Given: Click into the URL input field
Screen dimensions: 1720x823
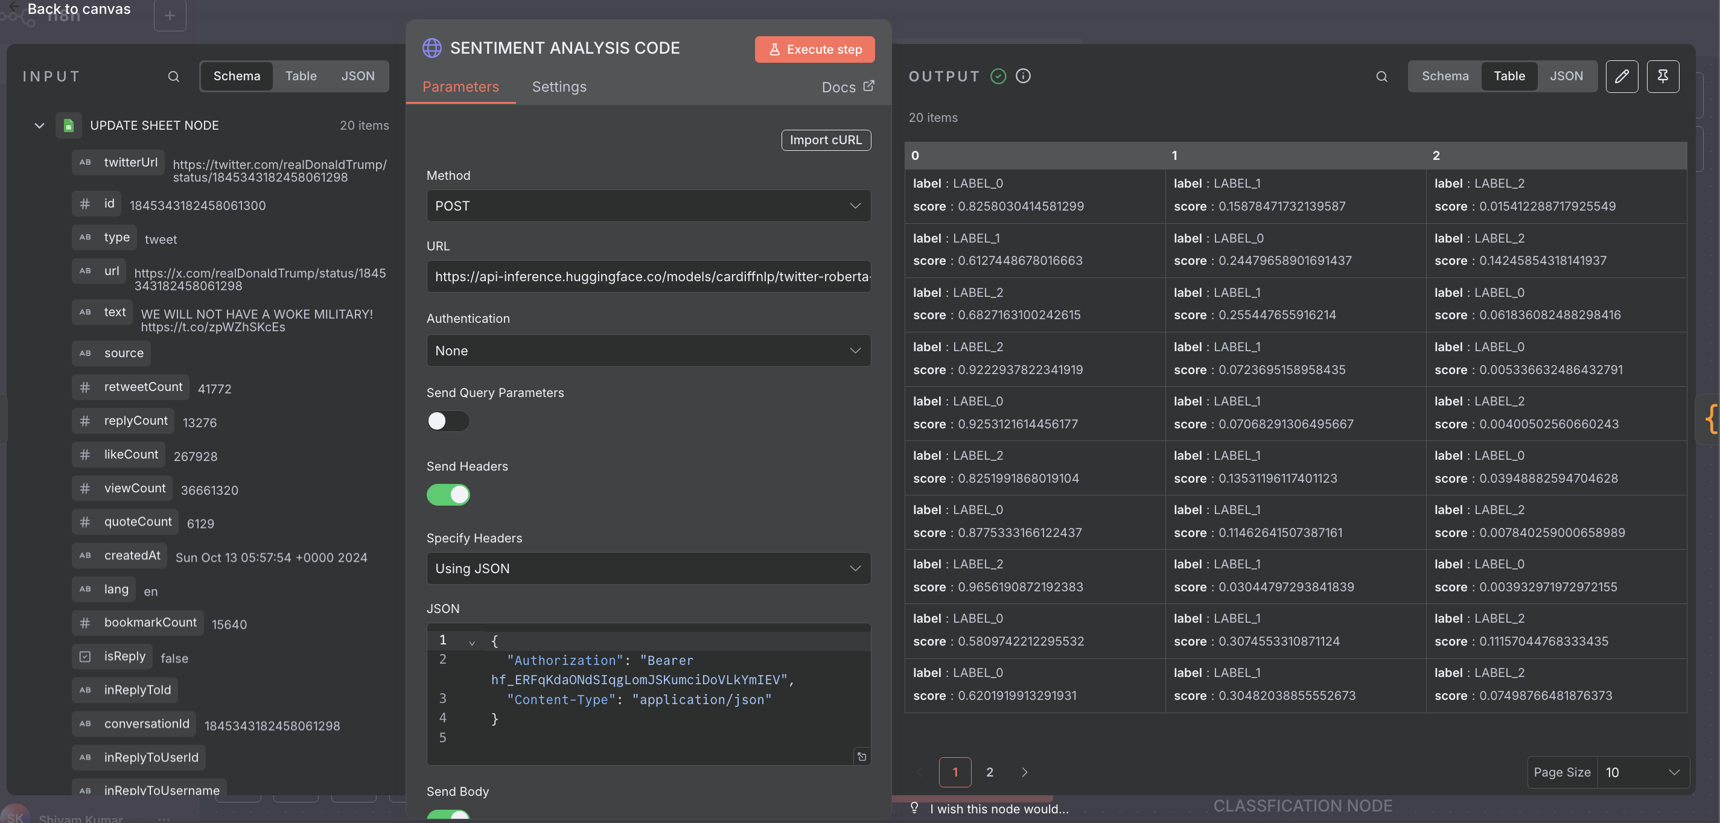Looking at the screenshot, I should click(x=648, y=276).
